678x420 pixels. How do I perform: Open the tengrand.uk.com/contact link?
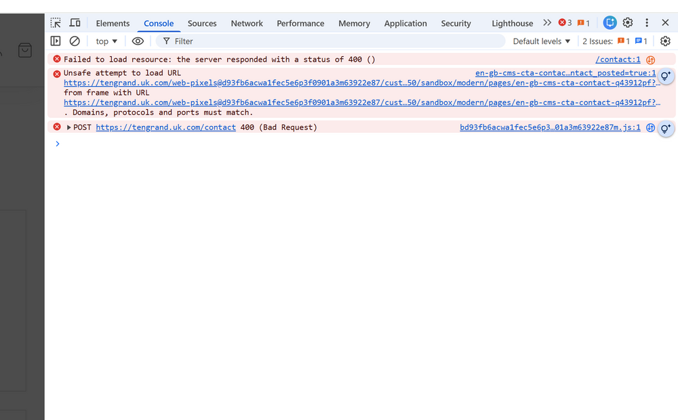point(165,127)
